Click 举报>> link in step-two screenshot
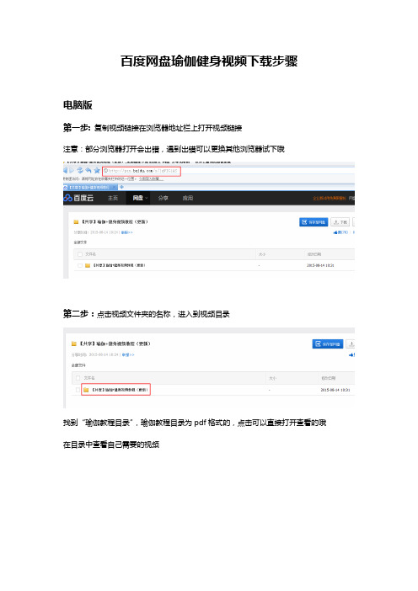Viewport: 418px width, 591px height. click(x=129, y=354)
